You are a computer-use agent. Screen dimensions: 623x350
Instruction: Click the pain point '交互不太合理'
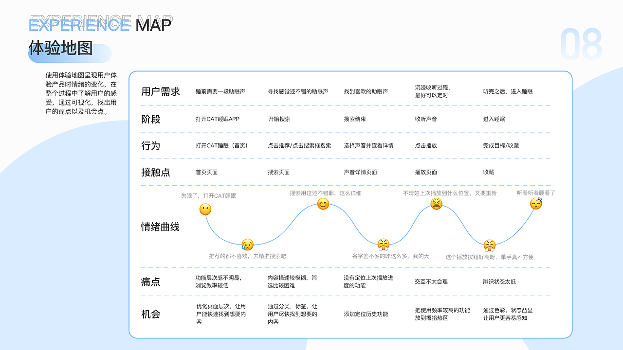coord(431,282)
